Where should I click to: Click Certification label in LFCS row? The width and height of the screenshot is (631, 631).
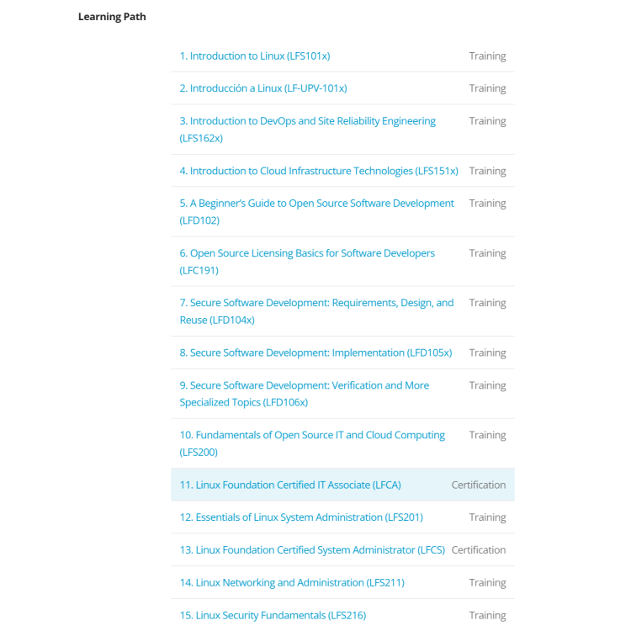click(479, 549)
